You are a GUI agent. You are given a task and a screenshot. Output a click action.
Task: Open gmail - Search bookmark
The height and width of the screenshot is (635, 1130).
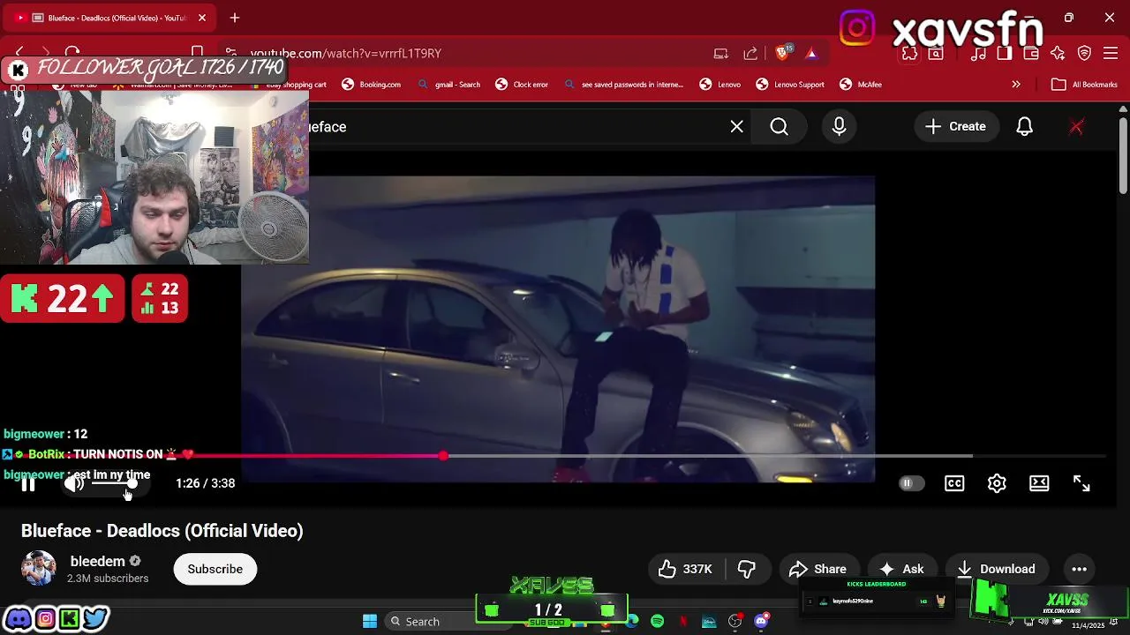(x=449, y=85)
